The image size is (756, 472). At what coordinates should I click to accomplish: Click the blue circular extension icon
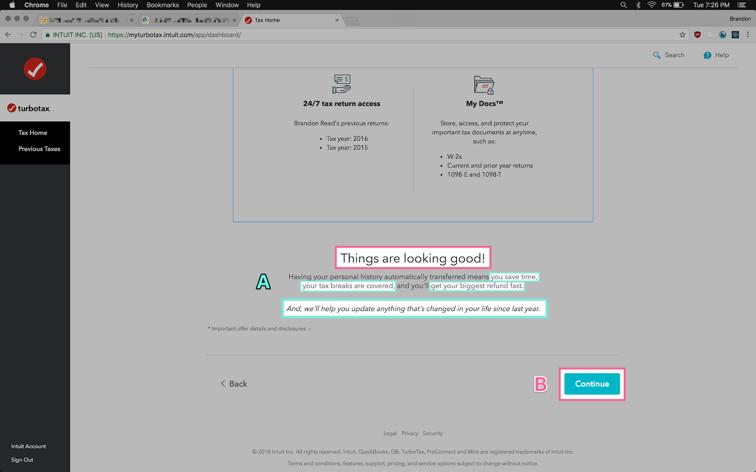click(x=722, y=35)
